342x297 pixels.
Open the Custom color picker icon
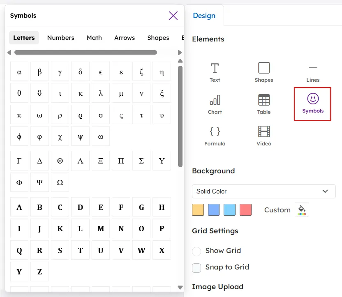pyautogui.click(x=302, y=210)
